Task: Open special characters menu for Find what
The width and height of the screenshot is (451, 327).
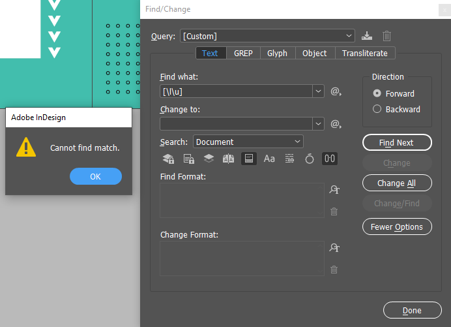Action: tap(336, 91)
